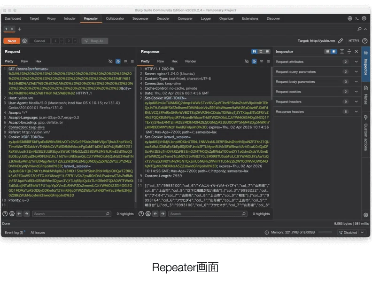The height and width of the screenshot is (298, 372).
Task: Open Repeater help question icon
Action: [365, 41]
